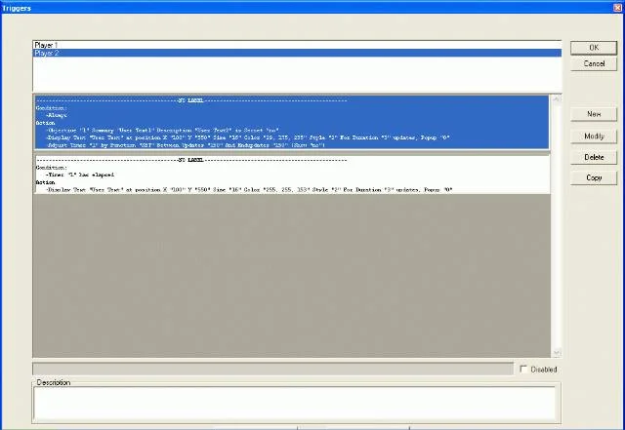Select Player 1 in the list
Screen dimensions: 625x430
[297, 45]
